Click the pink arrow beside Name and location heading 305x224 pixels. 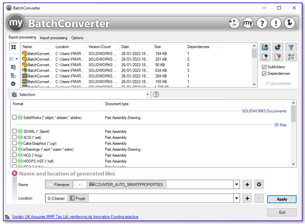pos(15,173)
